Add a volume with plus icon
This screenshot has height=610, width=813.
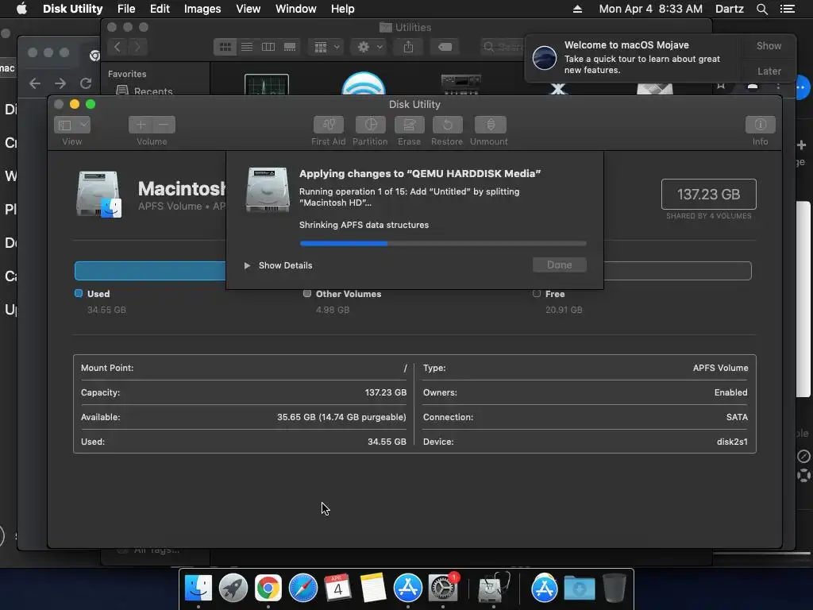(x=141, y=125)
